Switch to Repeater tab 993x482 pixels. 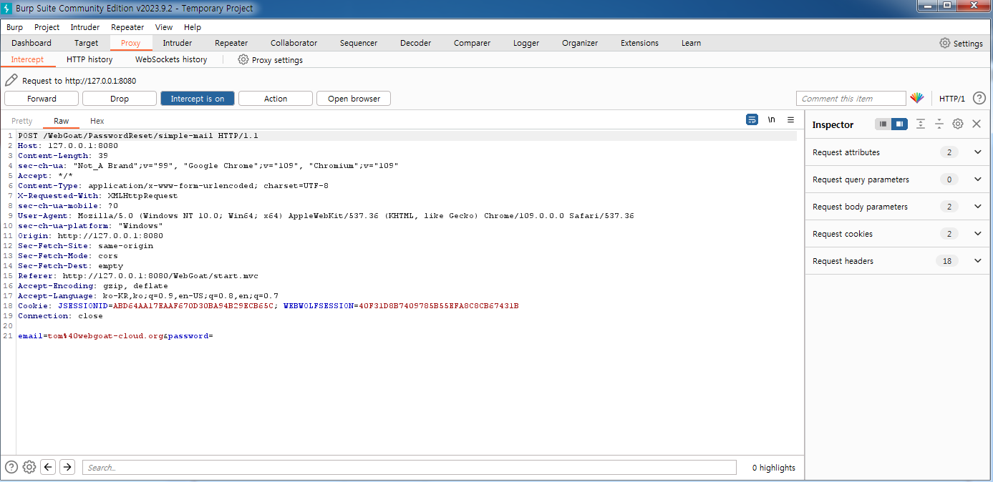[x=231, y=43]
